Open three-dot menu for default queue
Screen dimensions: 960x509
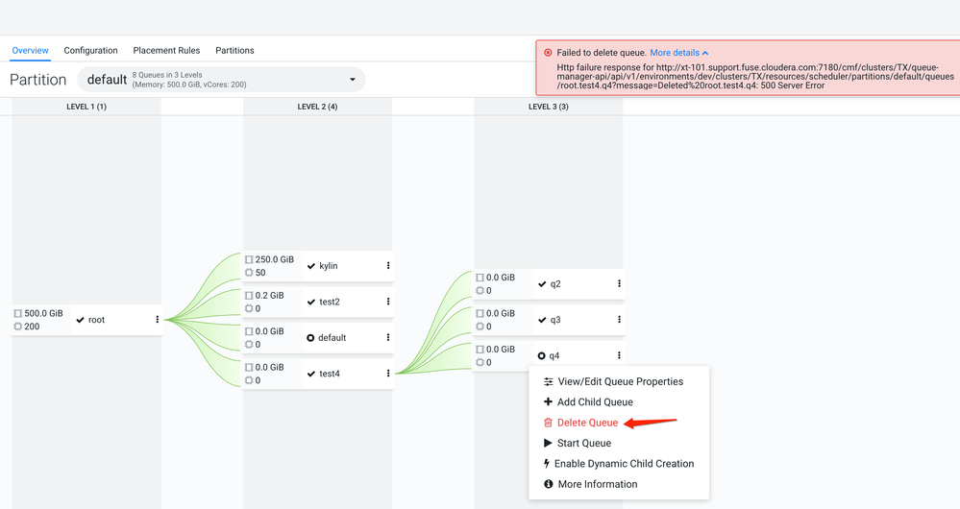tap(388, 338)
